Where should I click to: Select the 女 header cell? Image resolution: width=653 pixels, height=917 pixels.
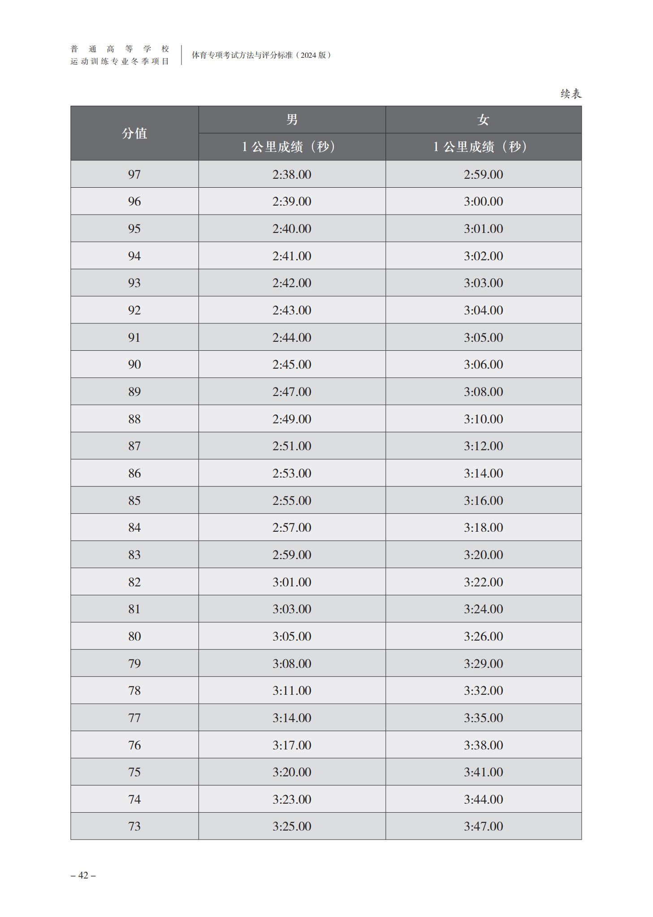[484, 120]
